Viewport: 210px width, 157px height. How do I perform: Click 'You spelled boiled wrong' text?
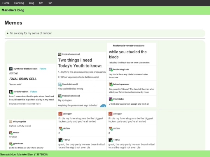click(x=70, y=89)
